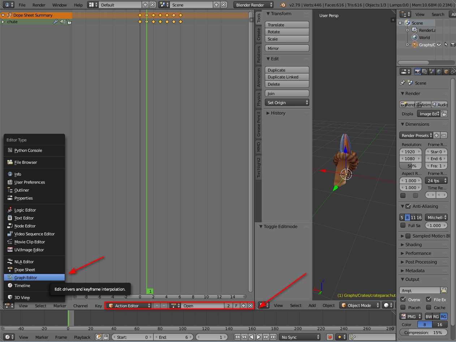Open the Action Editor mode dropdown
Screen dimensions: 456x342
(x=129, y=306)
